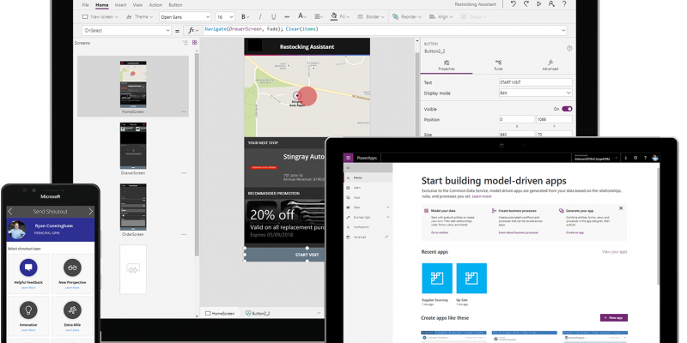The height and width of the screenshot is (343, 687).
Task: Open the Align dropdown
Action: (441, 16)
